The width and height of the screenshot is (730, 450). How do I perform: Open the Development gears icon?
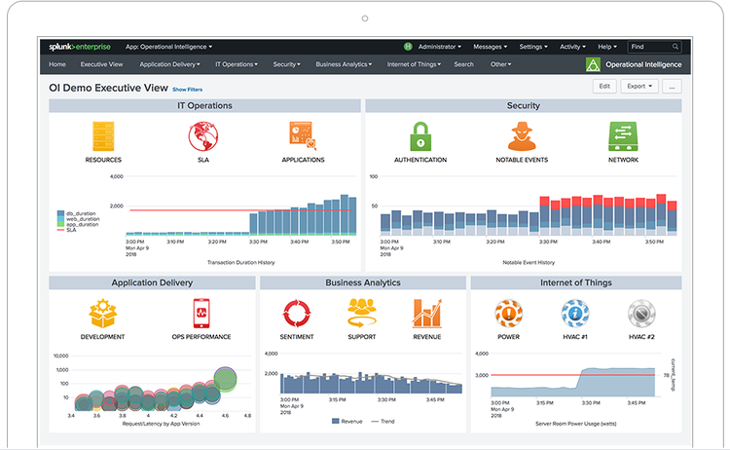pyautogui.click(x=103, y=314)
